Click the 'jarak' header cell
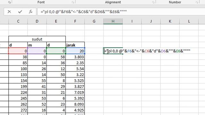 [x=75, y=45]
